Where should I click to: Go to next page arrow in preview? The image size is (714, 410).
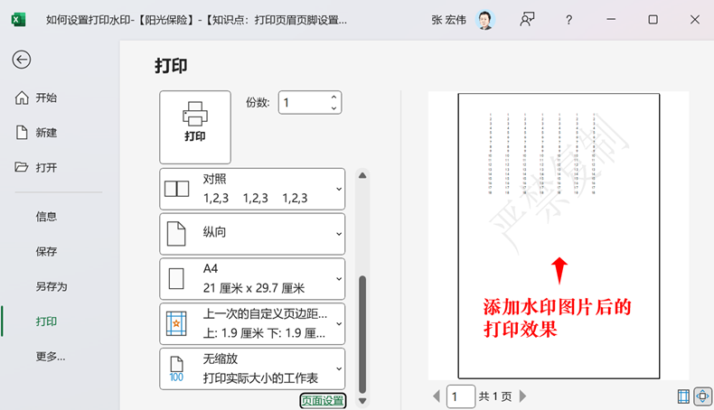click(523, 396)
